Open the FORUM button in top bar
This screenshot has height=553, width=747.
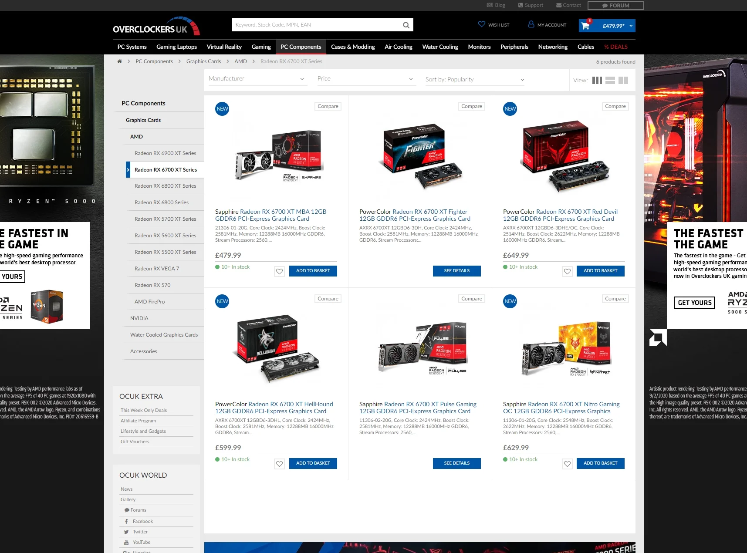pos(615,5)
